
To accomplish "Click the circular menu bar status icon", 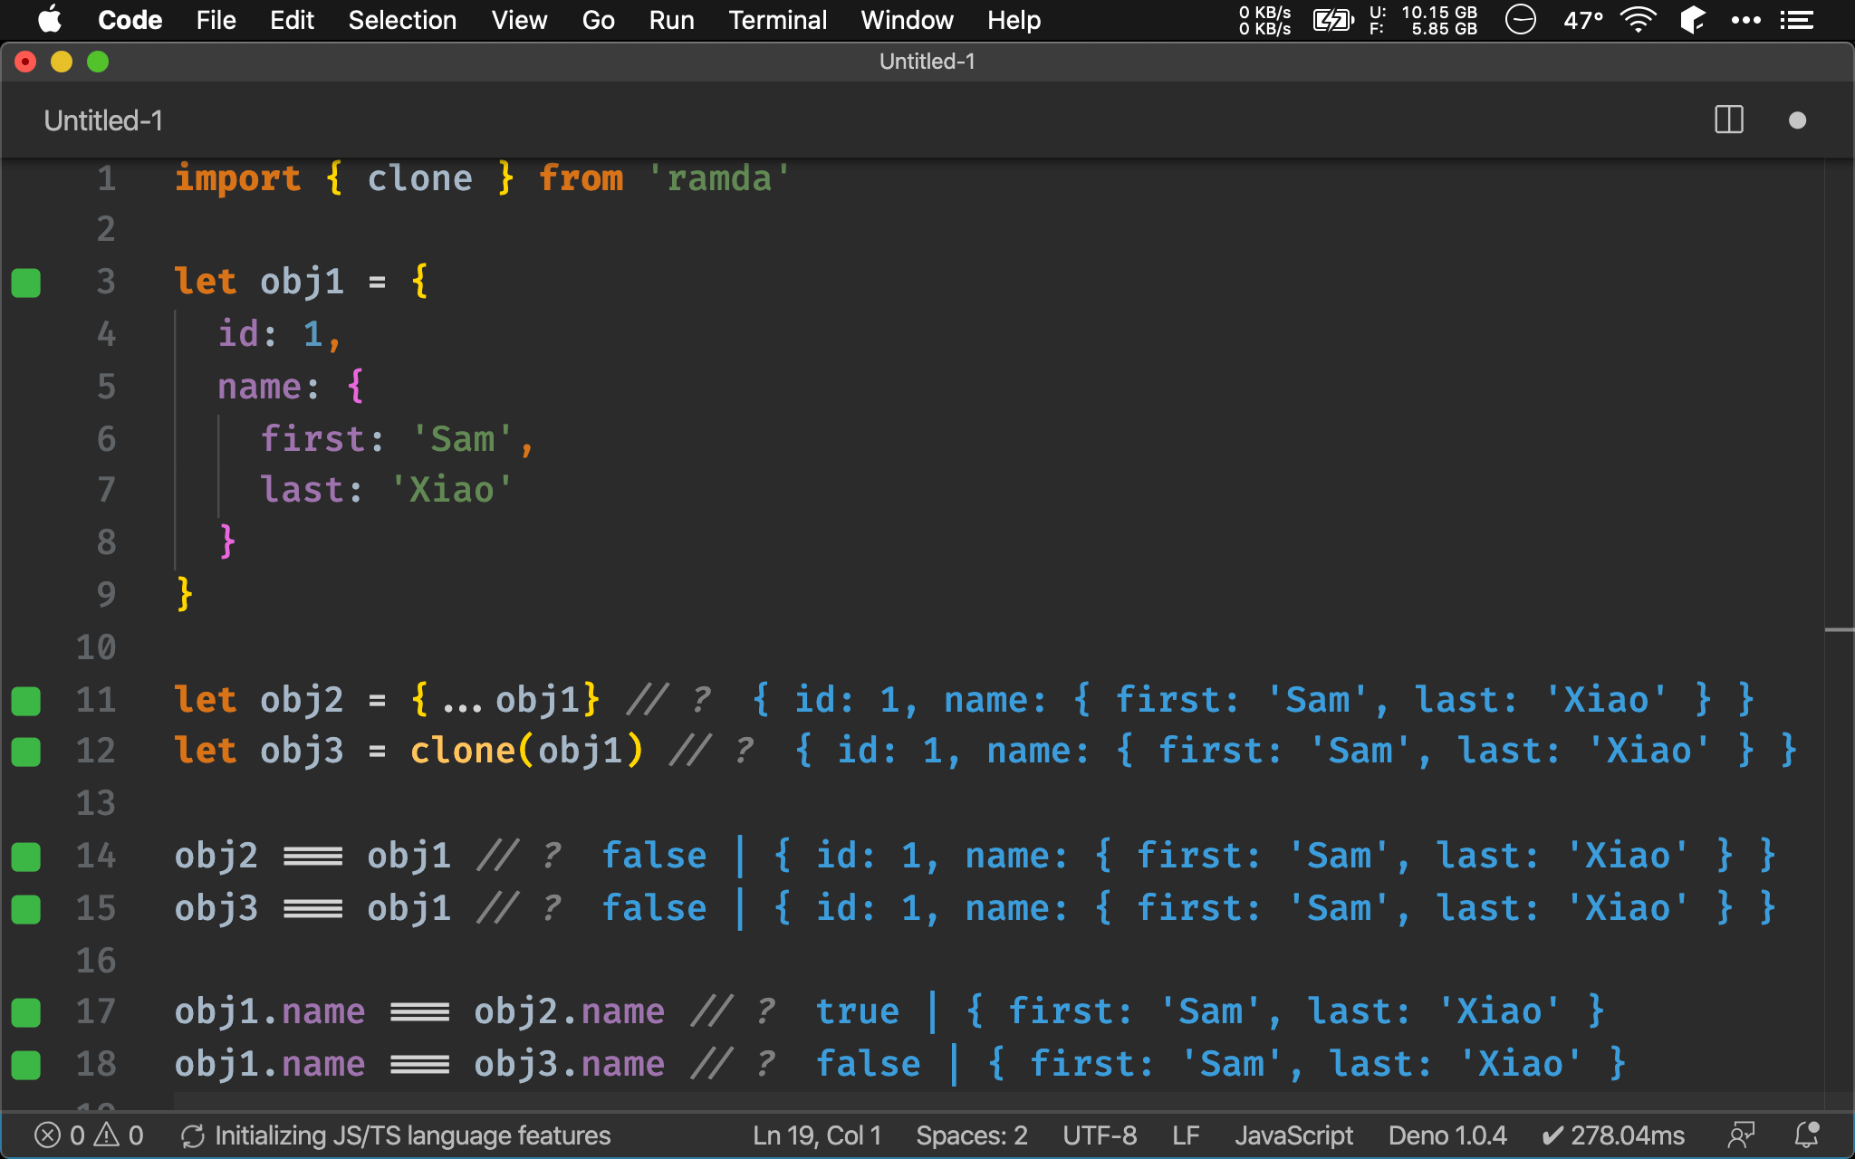I will (1521, 20).
